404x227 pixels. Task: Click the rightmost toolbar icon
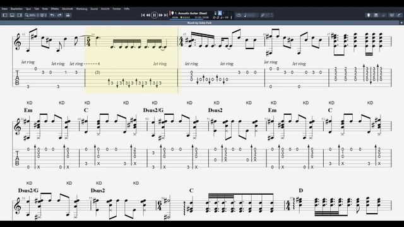[399, 15]
